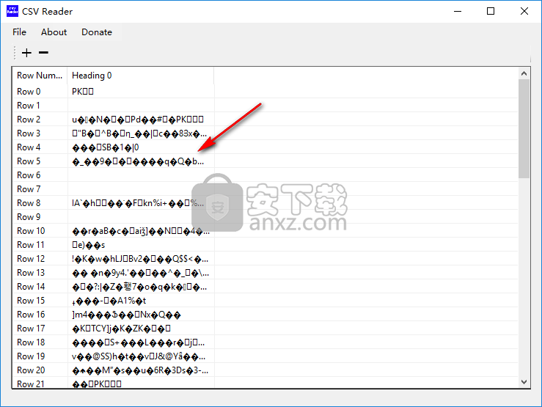542x407 pixels.
Task: Click the minus (remove) toolbar icon
Action: 43,53
